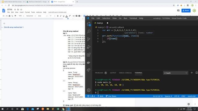Open the text color picker in Docs

(67, 16)
